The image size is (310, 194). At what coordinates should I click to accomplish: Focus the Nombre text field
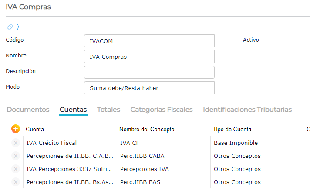[x=149, y=57]
